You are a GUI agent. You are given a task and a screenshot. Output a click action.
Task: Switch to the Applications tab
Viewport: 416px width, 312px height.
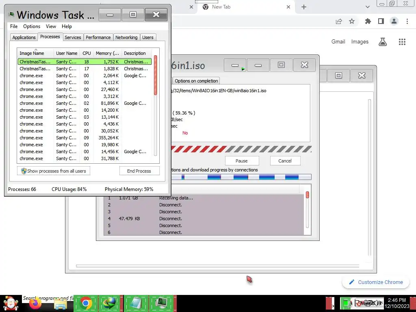(x=24, y=37)
